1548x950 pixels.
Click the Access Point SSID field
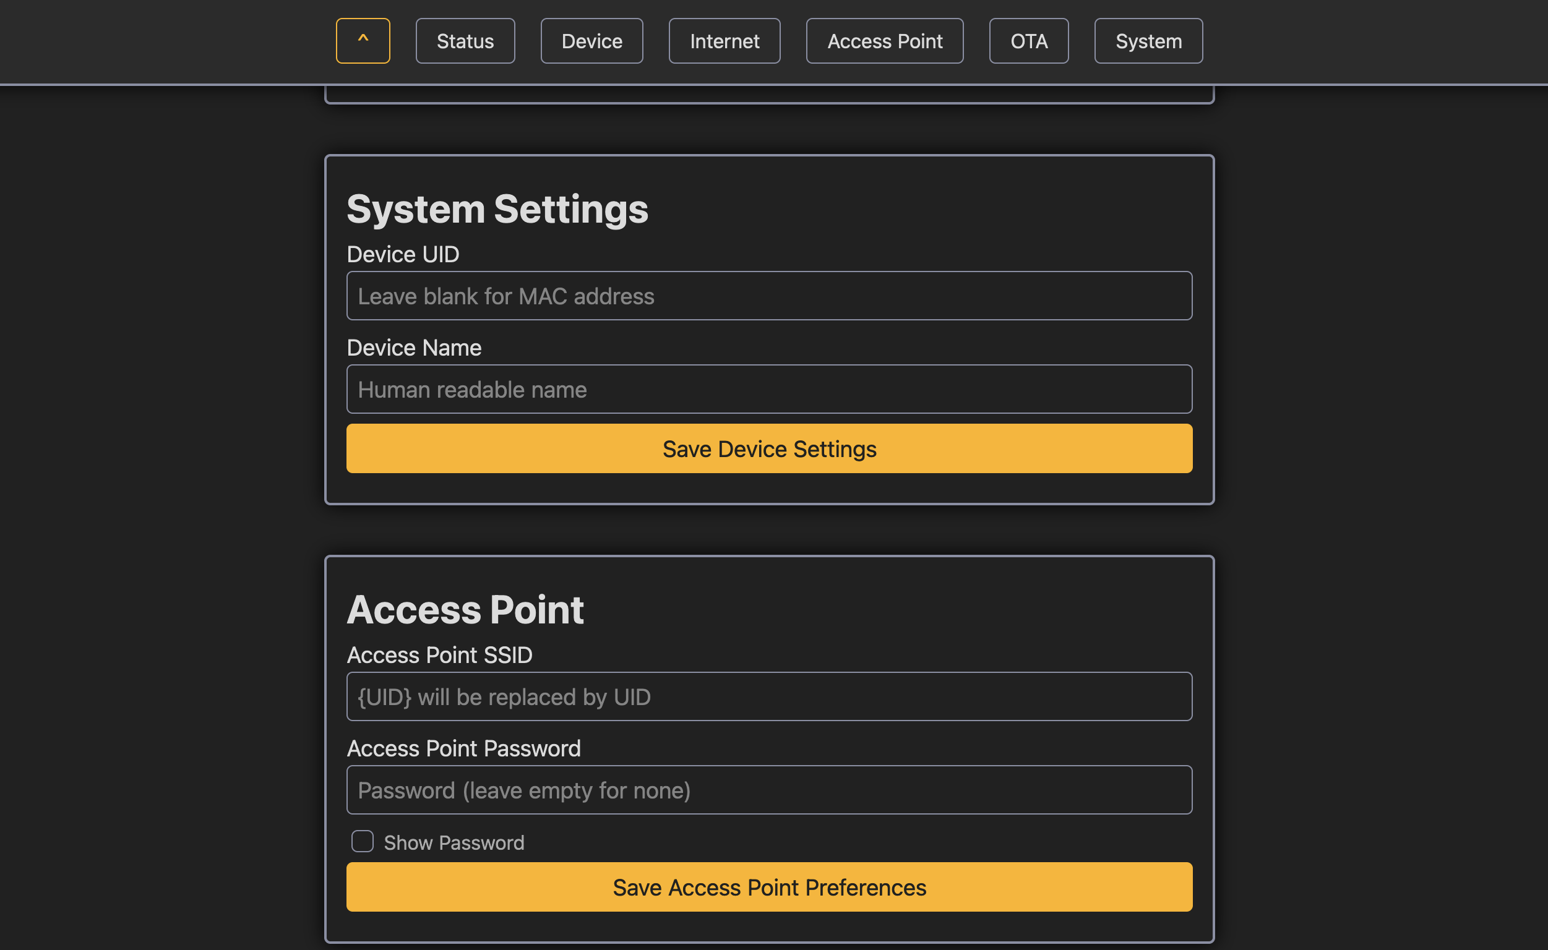coord(768,696)
